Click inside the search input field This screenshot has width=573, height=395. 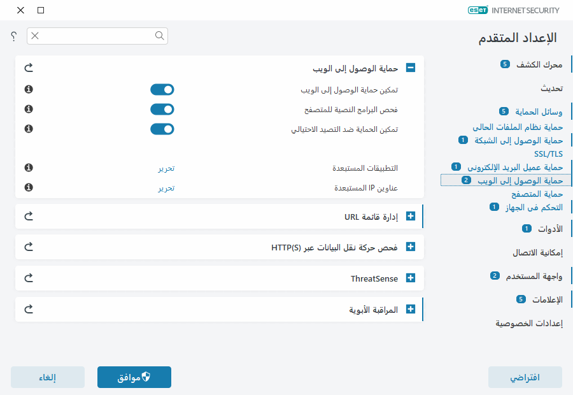point(95,36)
